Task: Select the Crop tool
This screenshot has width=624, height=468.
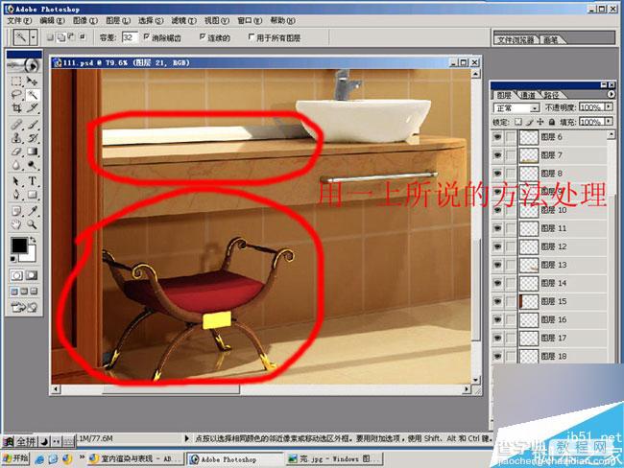Action: (16, 108)
